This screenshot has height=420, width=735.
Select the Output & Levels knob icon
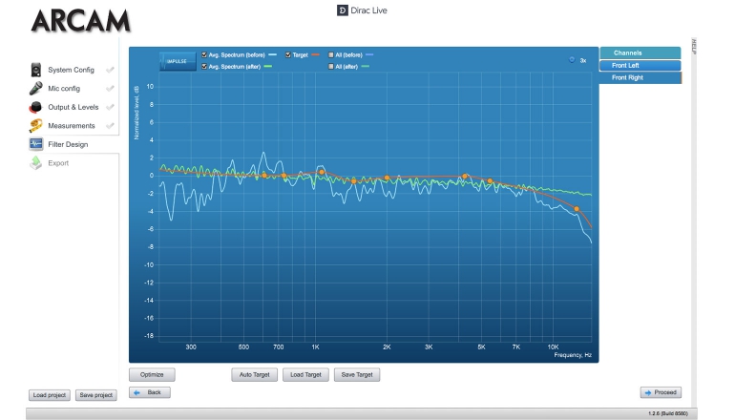pos(36,107)
